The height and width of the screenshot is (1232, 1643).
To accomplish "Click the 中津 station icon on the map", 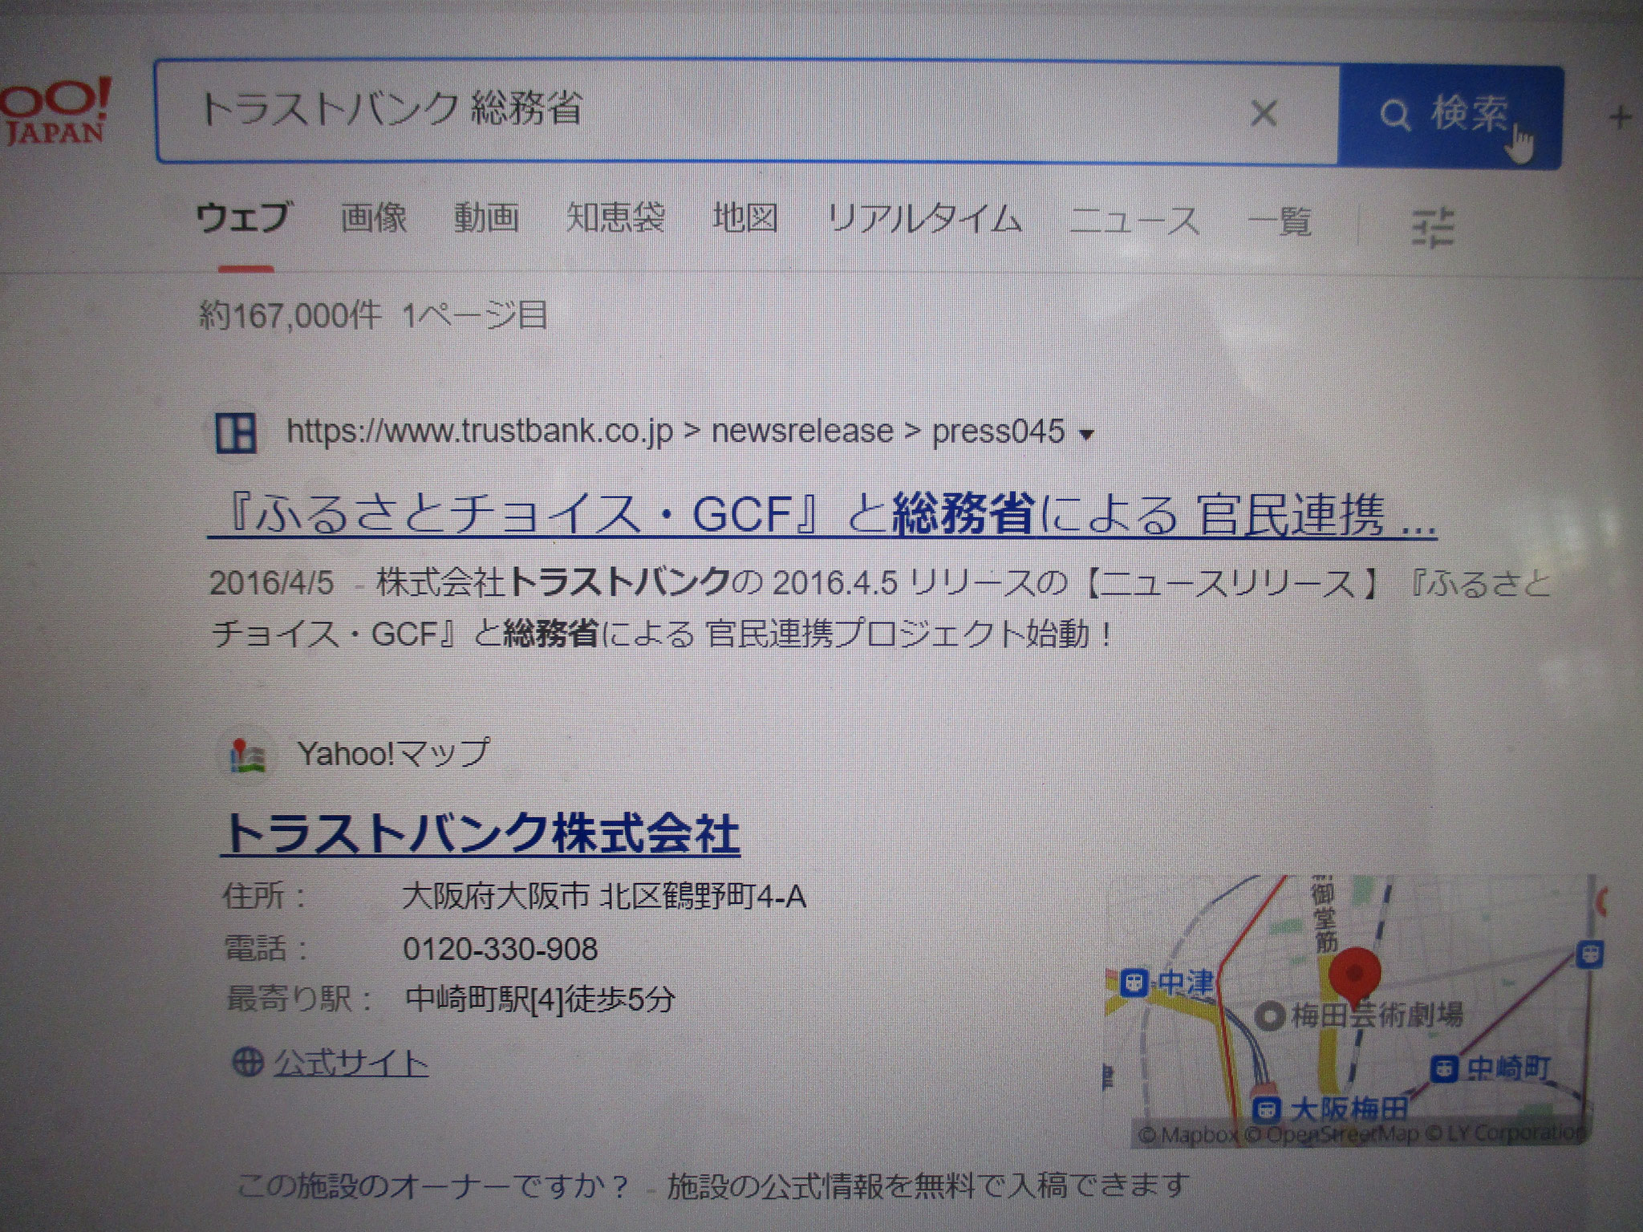I will [1134, 982].
